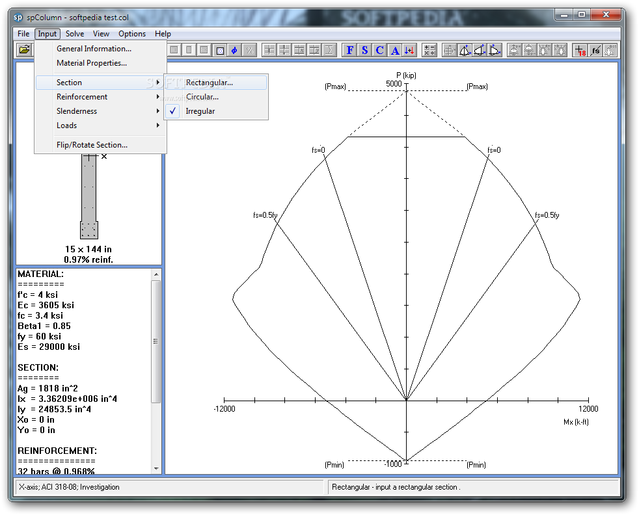Click the percent sign toolbar icon

(249, 50)
